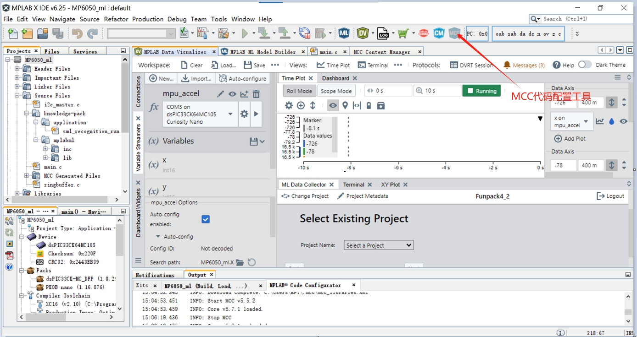Click the Change Project link
This screenshot has width=637, height=337.
(306, 196)
